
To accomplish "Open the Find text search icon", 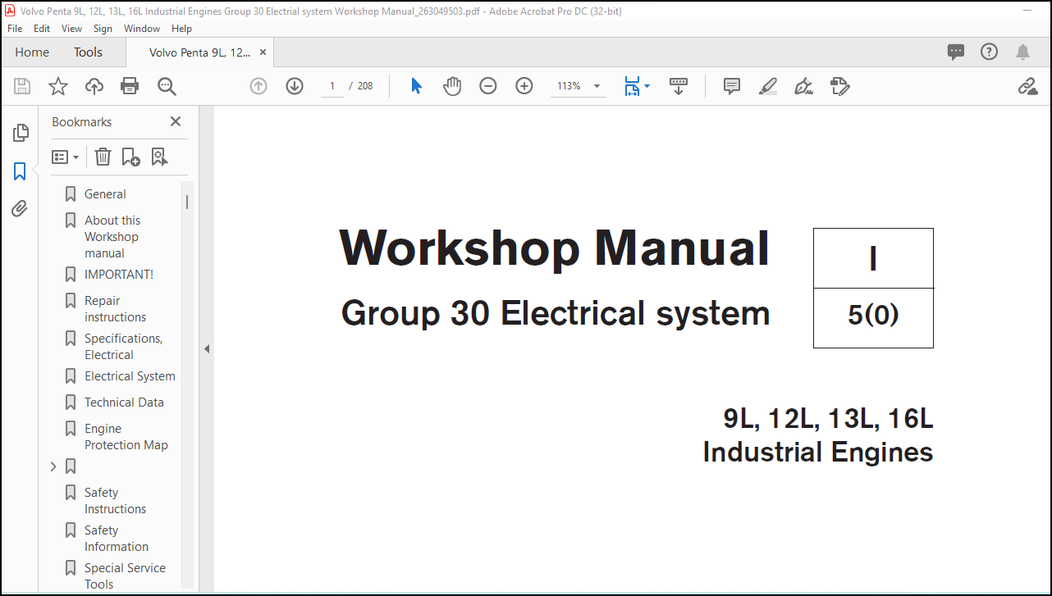I will click(x=167, y=86).
